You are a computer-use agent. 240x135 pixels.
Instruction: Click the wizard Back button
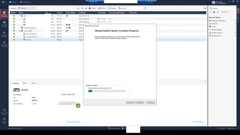point(130,102)
